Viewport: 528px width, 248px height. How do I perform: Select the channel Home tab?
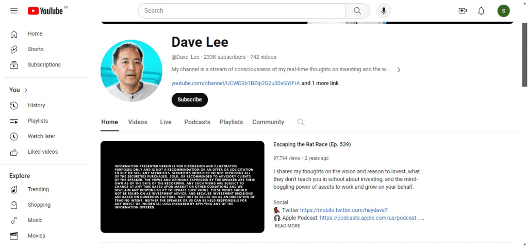(109, 122)
